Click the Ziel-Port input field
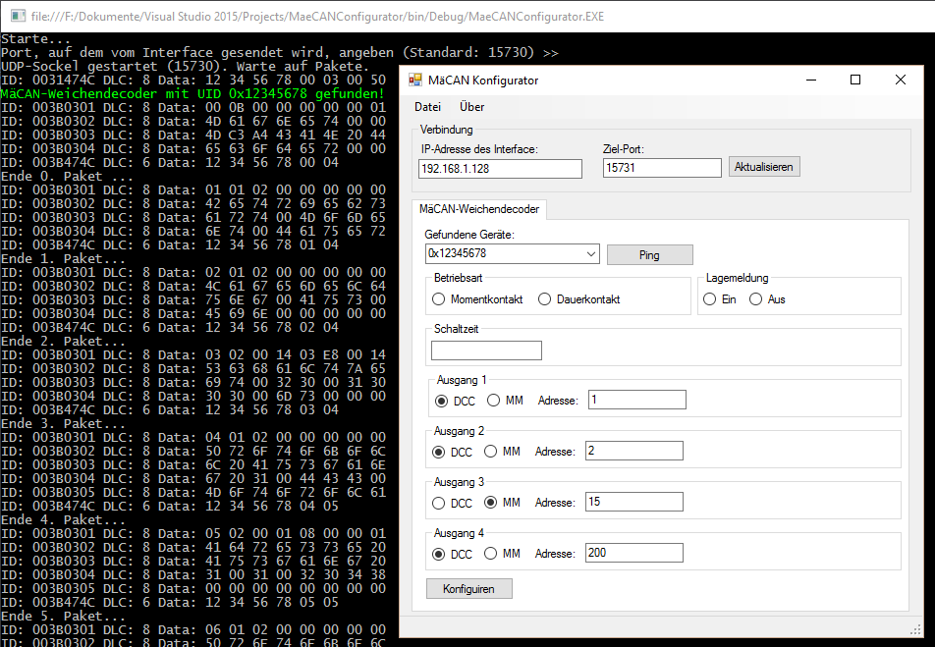Screen dimensions: 935x647 coord(662,168)
